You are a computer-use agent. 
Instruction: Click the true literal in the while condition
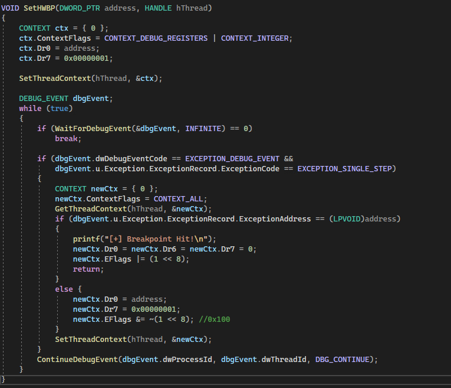pyautogui.click(x=60, y=109)
